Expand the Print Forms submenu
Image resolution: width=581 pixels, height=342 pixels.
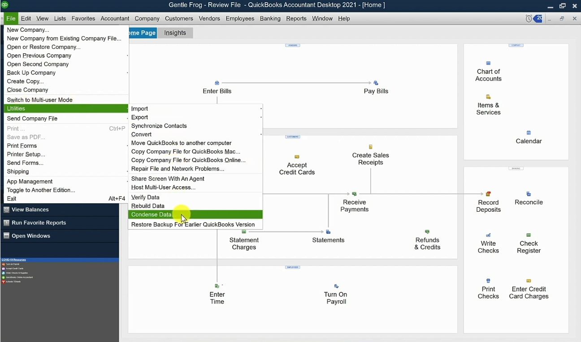66,146
